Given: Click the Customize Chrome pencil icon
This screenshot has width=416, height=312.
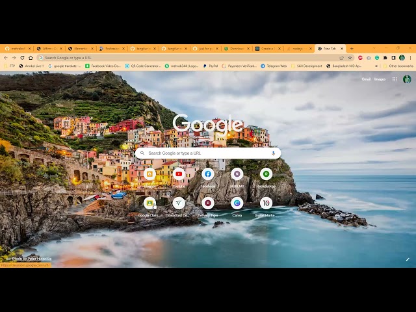Looking at the screenshot, I should click(x=408, y=259).
